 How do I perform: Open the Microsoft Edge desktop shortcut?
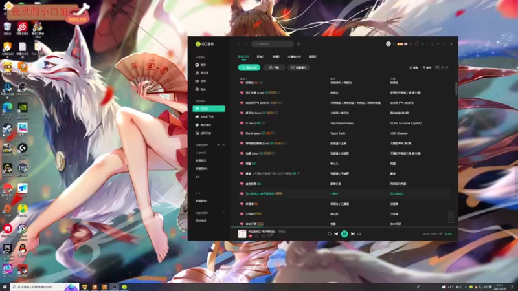click(7, 110)
